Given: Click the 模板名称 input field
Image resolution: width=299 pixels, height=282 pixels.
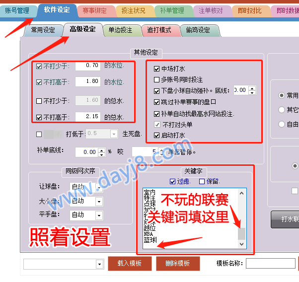Looking at the screenshot, I should pyautogui.click(x=271, y=264).
